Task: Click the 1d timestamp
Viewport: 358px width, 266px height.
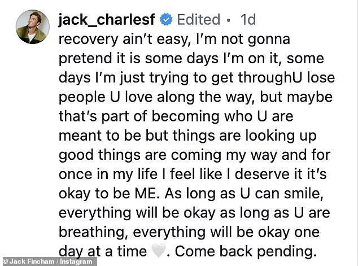Action: click(x=247, y=19)
